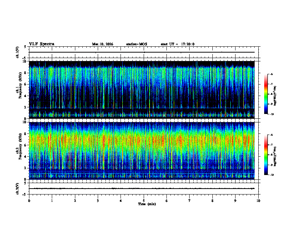
Task: Select the ch.1 colorbar "log(PSD)" label
Action: coord(275,96)
